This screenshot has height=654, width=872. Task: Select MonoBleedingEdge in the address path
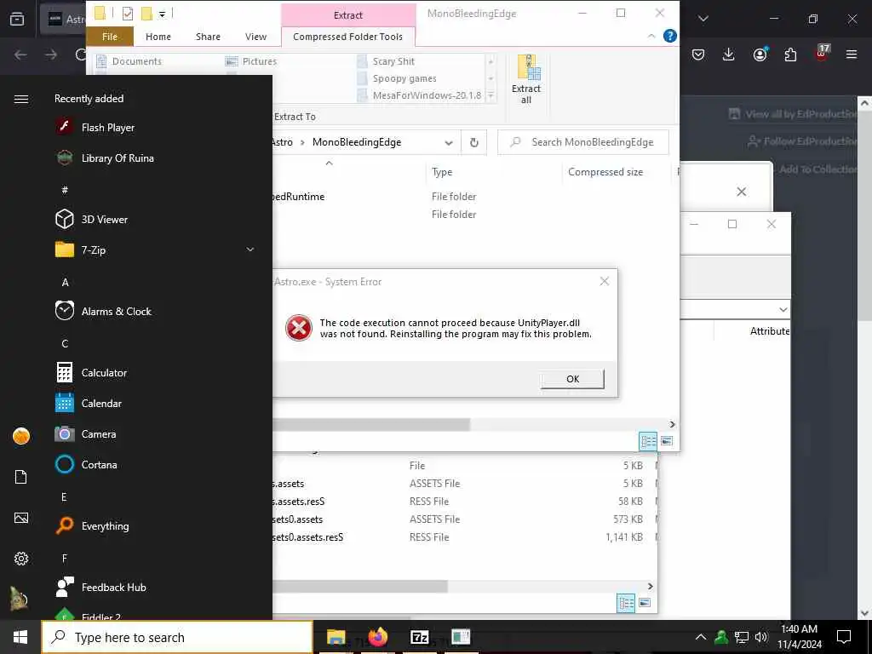pyautogui.click(x=357, y=142)
